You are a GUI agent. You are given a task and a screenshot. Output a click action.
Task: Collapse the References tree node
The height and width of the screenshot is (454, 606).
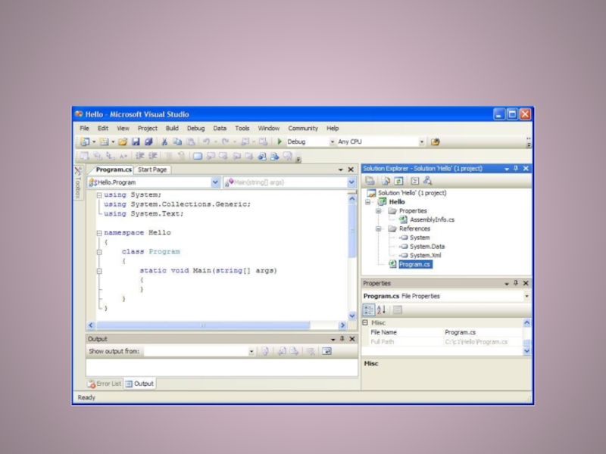click(378, 229)
